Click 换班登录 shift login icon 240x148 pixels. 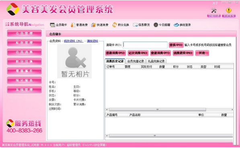point(176,25)
